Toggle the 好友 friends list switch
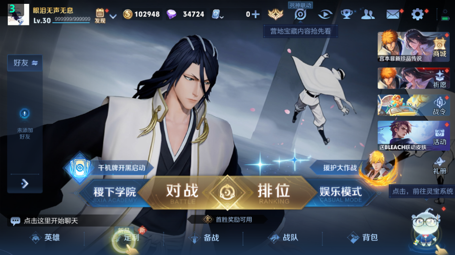 [25, 63]
